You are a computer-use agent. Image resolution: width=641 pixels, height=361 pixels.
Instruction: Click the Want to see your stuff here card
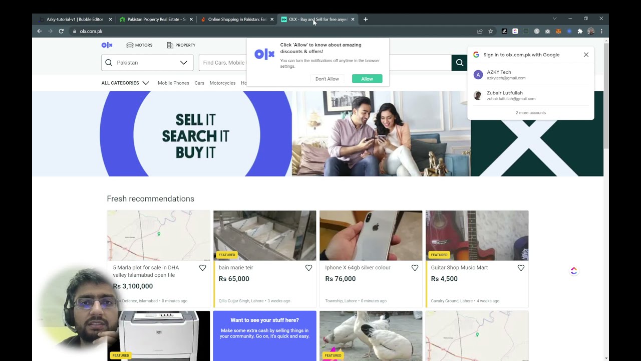pyautogui.click(x=264, y=336)
